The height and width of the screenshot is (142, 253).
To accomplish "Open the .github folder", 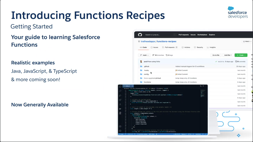I will (x=146, y=66).
